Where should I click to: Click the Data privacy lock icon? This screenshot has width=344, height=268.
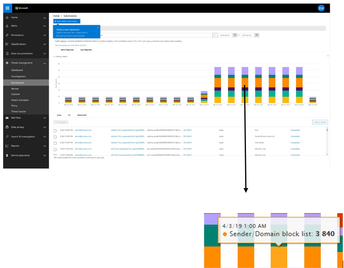[x=7, y=127]
